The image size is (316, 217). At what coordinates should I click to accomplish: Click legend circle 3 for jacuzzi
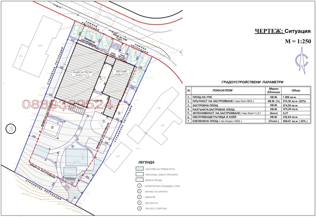[139, 197]
